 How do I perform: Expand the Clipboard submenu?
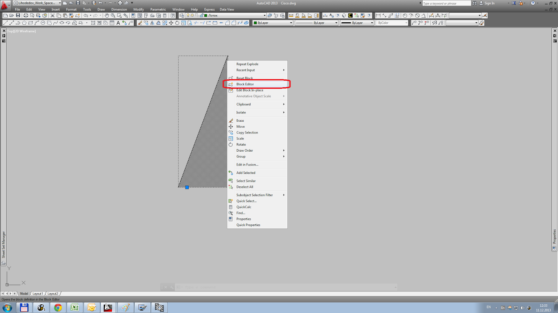[257, 104]
